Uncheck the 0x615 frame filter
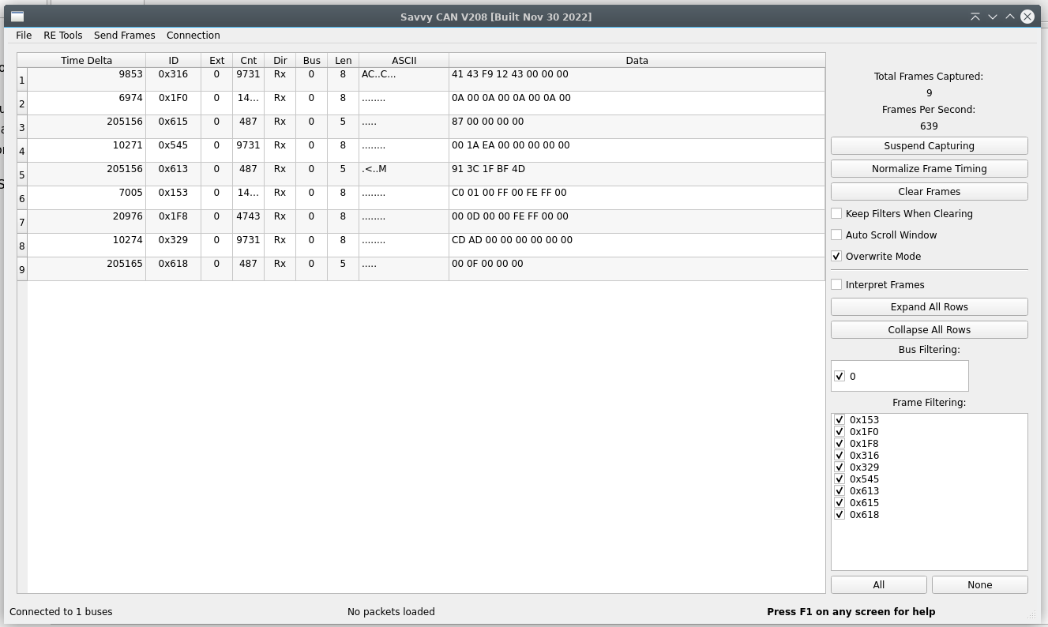 pos(840,503)
